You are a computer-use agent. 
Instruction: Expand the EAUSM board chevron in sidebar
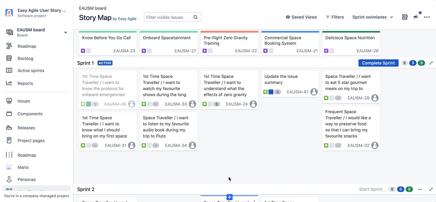(x=65, y=32)
